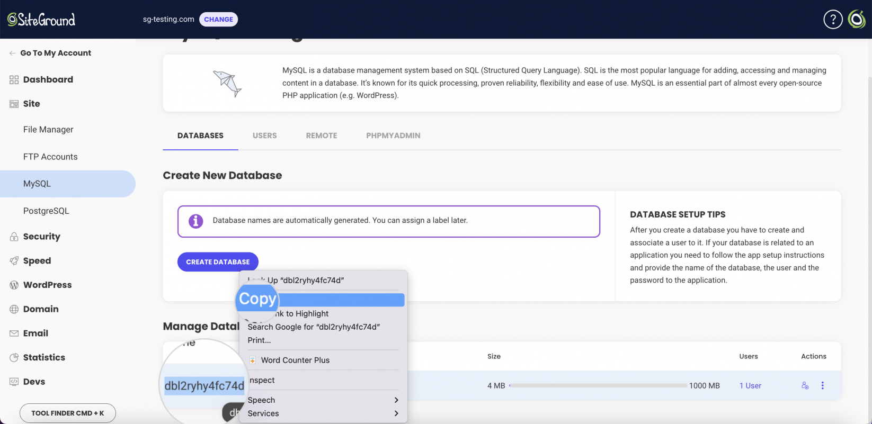The height and width of the screenshot is (424, 872).
Task: Click the Speed rocket icon
Action: [14, 261]
